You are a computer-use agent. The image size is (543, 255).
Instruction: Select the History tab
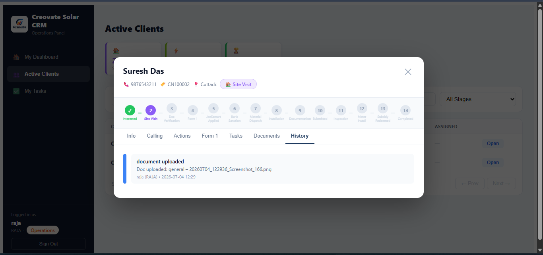click(x=300, y=136)
